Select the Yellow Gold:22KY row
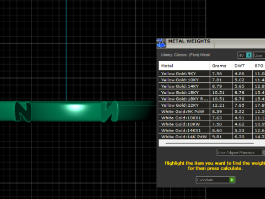The width and height of the screenshot is (265, 199). [x=212, y=105]
